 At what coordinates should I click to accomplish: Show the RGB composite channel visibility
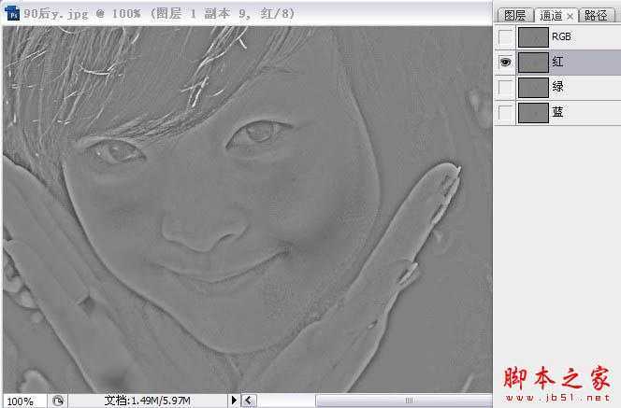(505, 36)
